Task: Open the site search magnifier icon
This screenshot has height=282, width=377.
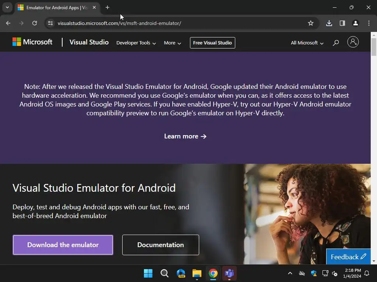Action: pyautogui.click(x=336, y=43)
